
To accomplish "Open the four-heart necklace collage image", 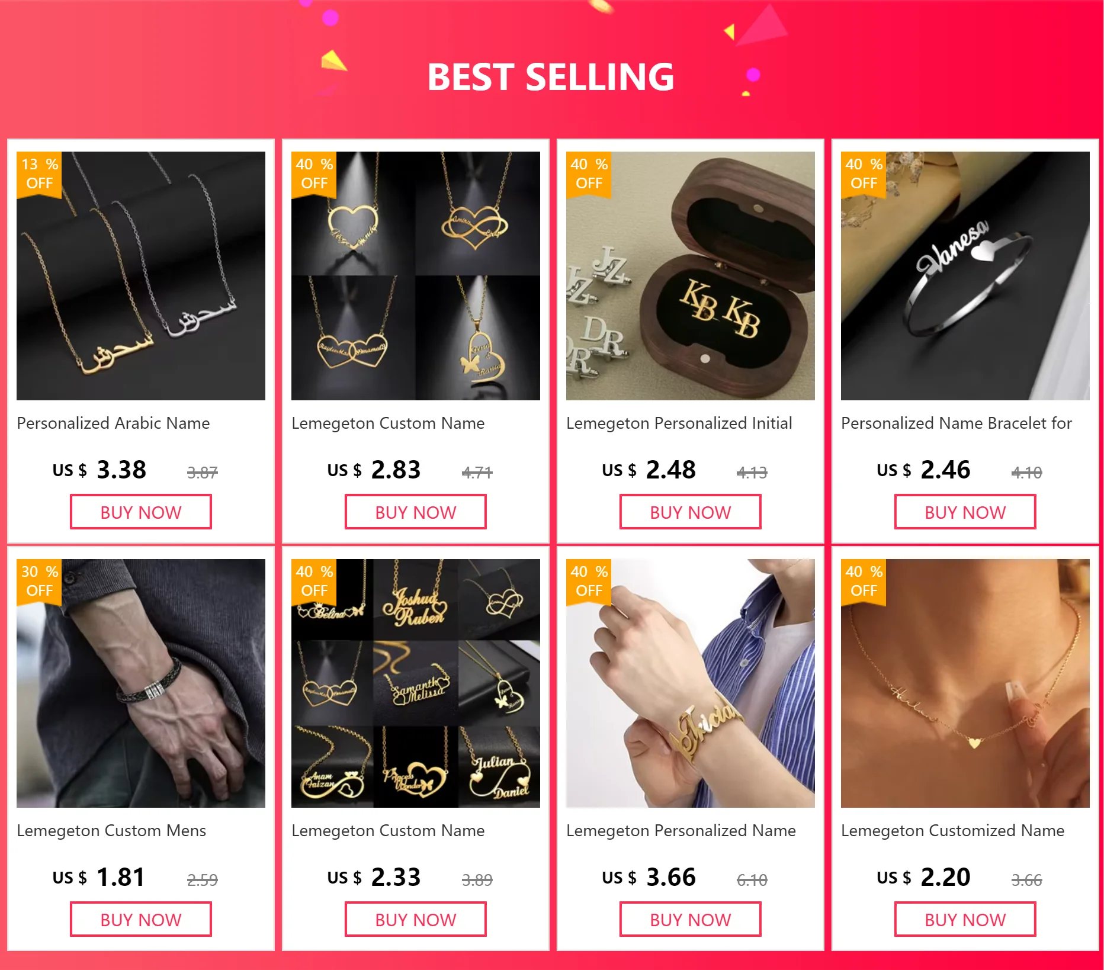I will (x=416, y=276).
